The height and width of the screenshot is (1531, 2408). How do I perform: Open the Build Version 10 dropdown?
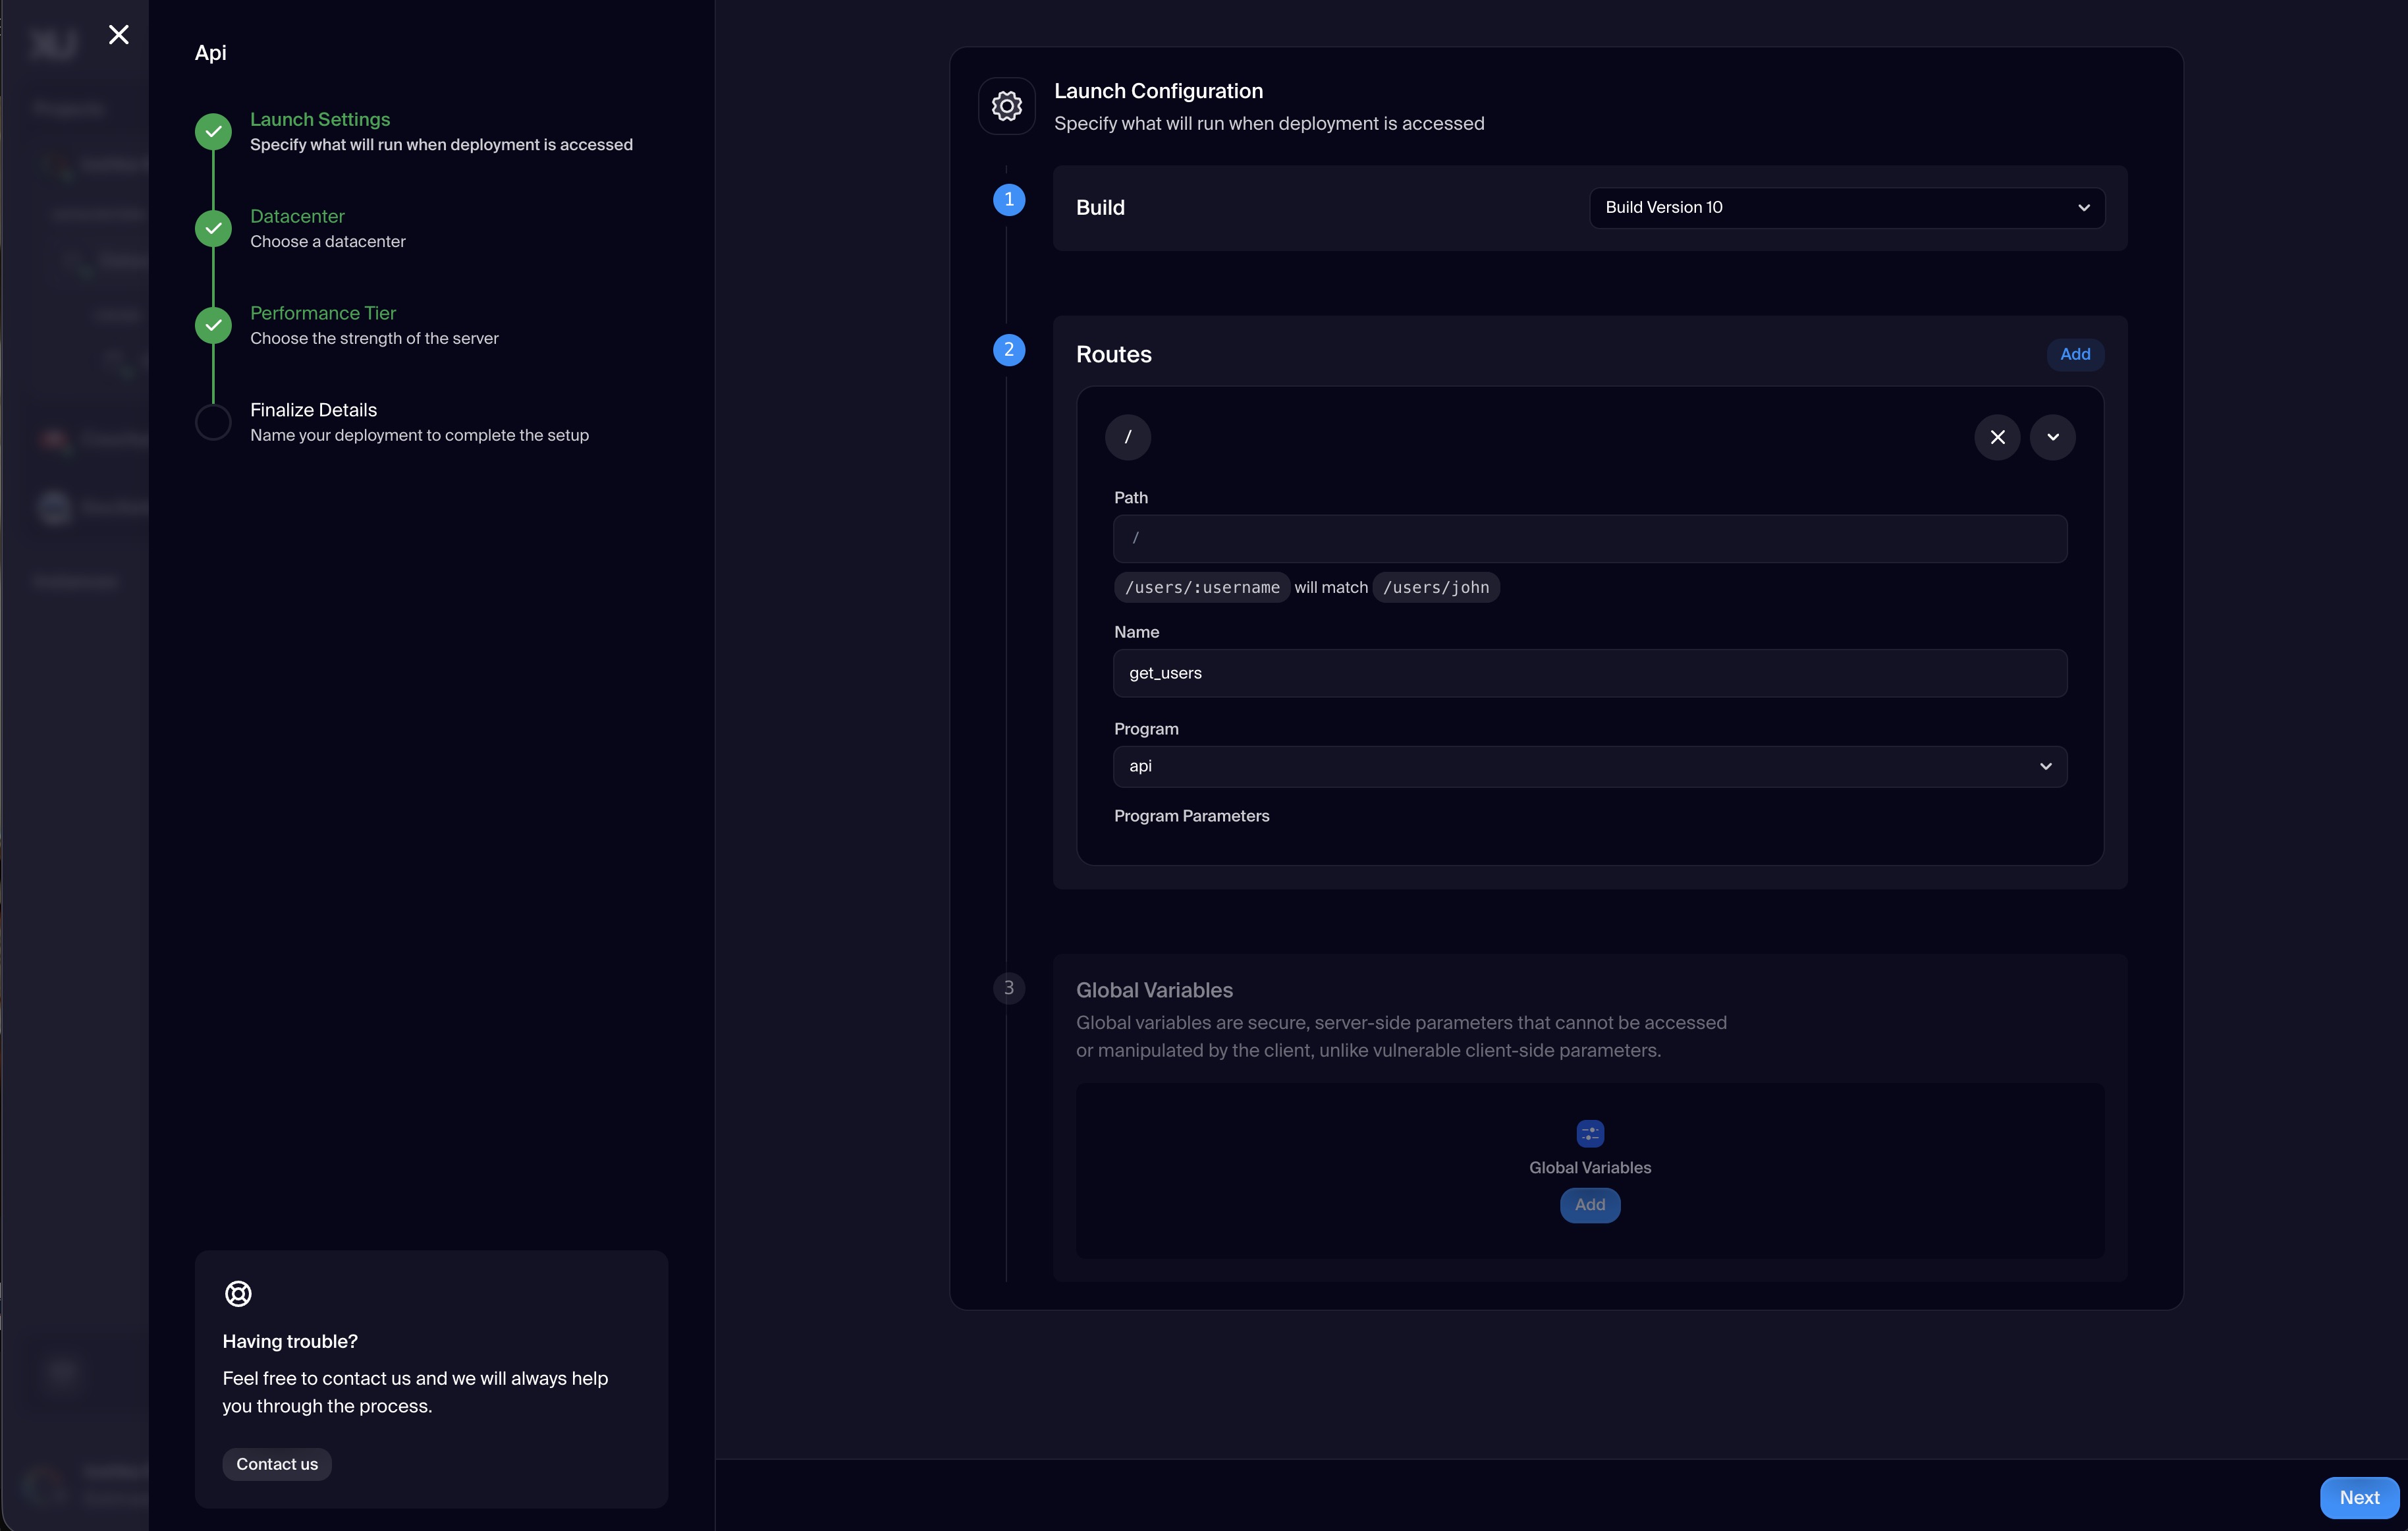(1846, 208)
